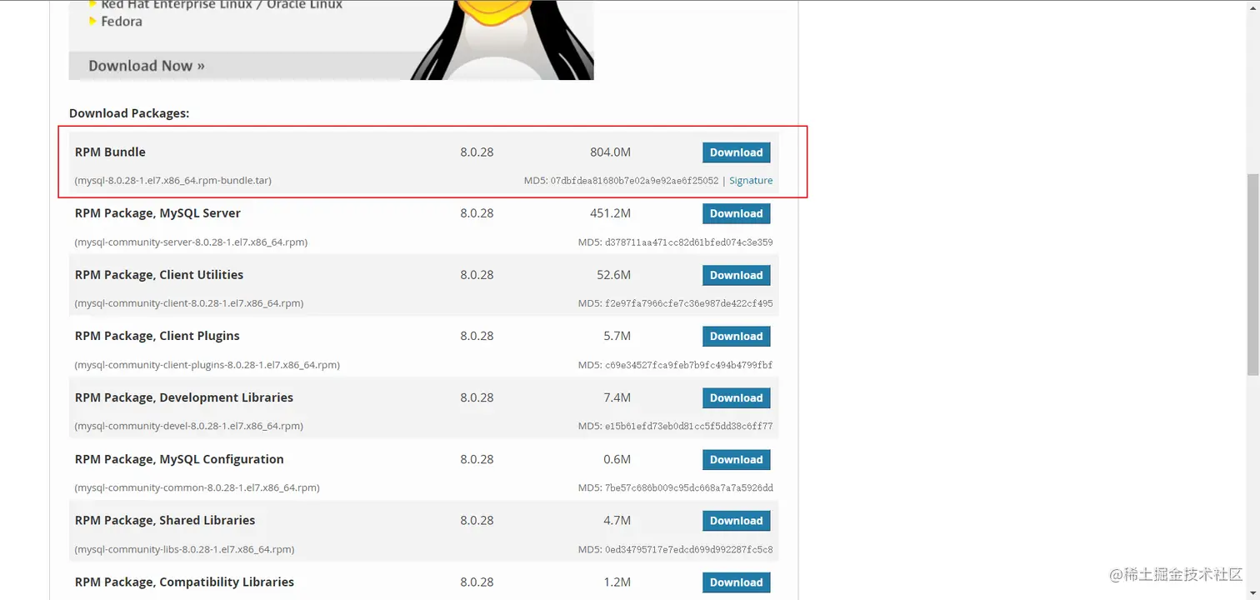Select the 'RPM Bundle' package title
Viewport: 1260px width, 600px height.
click(110, 152)
